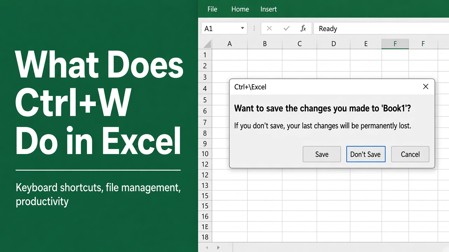Click the Save button in the dialog
This screenshot has width=449, height=252.
(322, 154)
